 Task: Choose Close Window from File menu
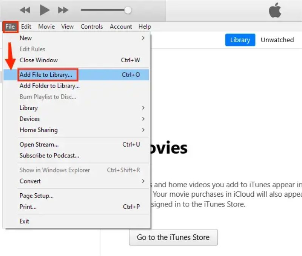pyautogui.click(x=76, y=60)
